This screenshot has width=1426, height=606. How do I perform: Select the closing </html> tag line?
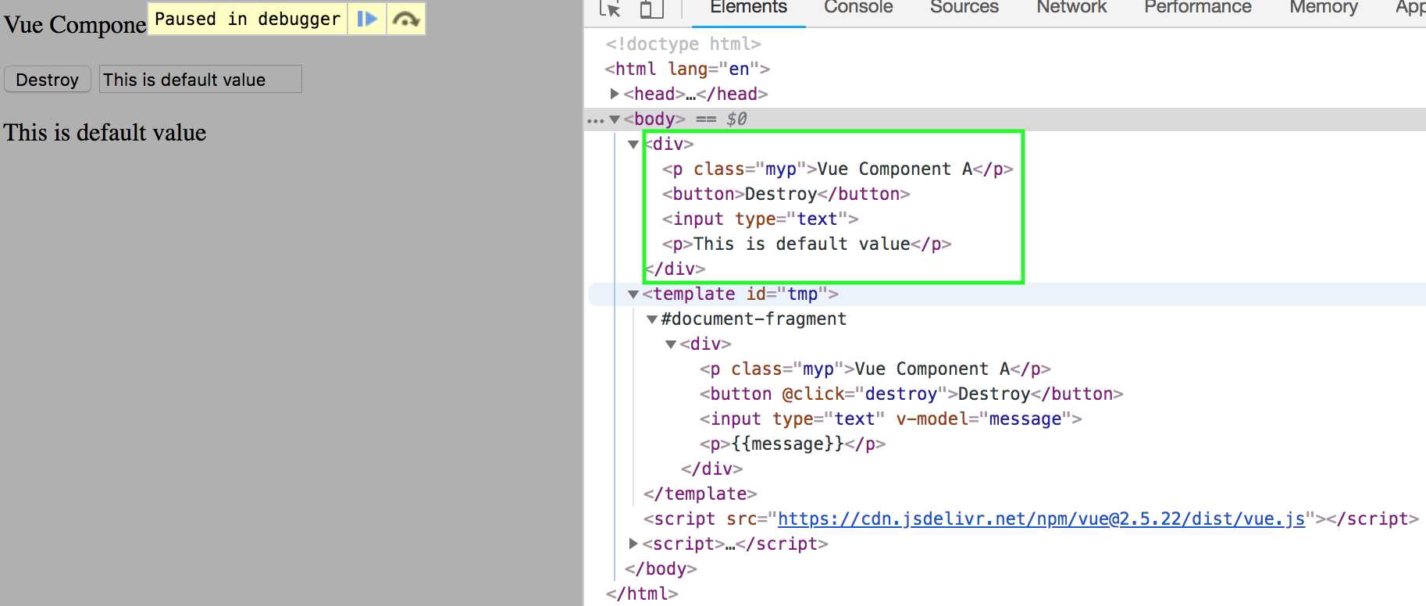(x=642, y=594)
